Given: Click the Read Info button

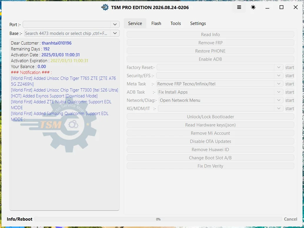Looking at the screenshot, I should coord(210,34).
